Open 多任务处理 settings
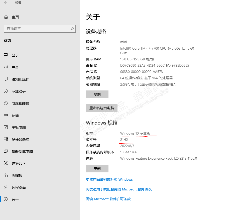The width and height of the screenshot is (247, 220). point(21,139)
